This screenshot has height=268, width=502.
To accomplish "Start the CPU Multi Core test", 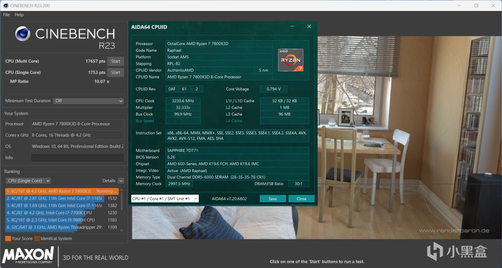I will (116, 61).
